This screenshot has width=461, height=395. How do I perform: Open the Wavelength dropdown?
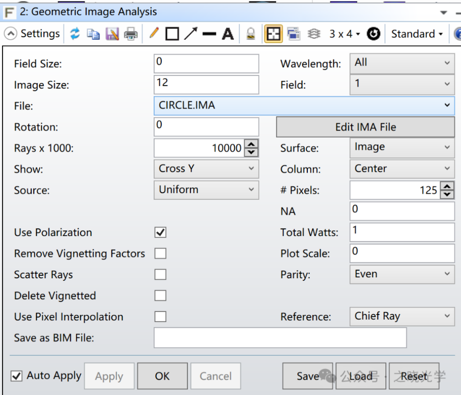click(x=401, y=63)
